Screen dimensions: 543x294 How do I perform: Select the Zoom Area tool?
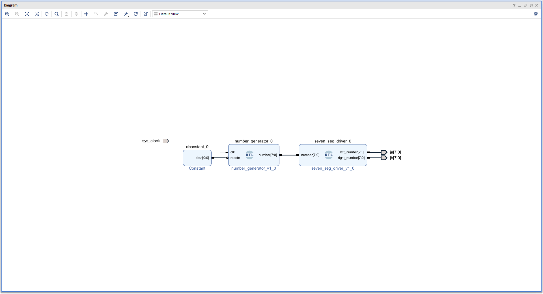pos(37,14)
